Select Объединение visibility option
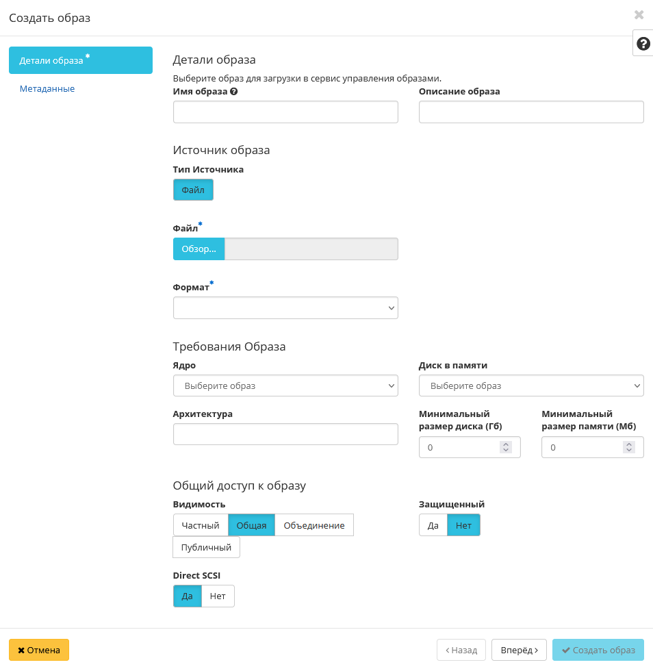Image resolution: width=653 pixels, height=669 pixels. (x=313, y=525)
